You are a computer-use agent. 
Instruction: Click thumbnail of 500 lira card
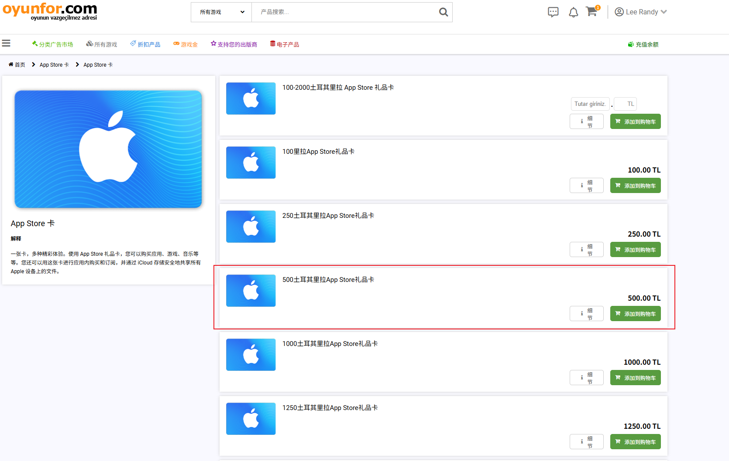pos(251,291)
